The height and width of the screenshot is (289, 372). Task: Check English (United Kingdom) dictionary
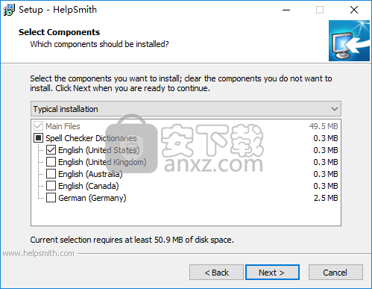(51, 162)
